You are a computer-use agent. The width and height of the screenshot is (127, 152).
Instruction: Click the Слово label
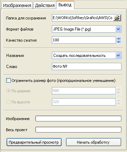click(12, 67)
